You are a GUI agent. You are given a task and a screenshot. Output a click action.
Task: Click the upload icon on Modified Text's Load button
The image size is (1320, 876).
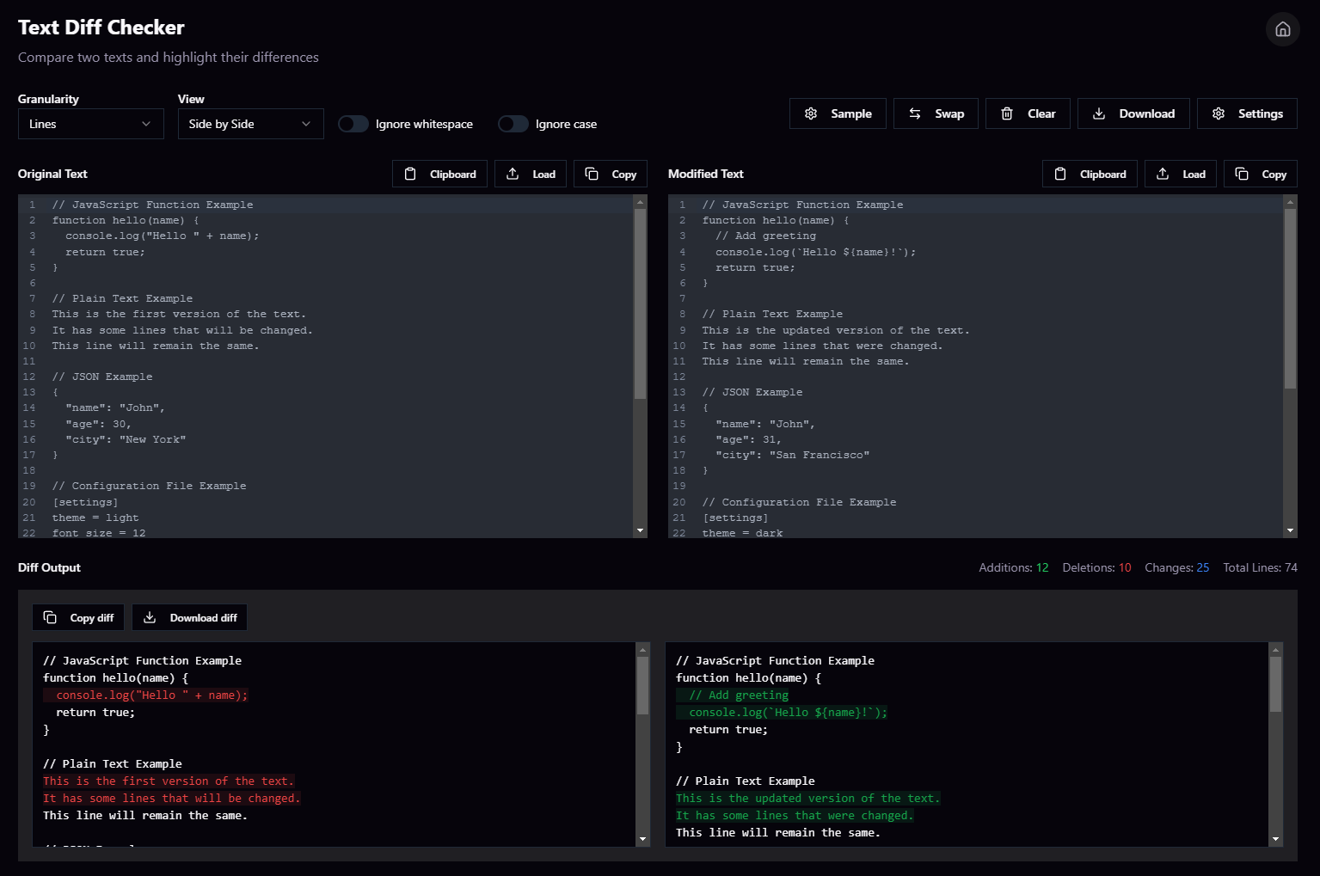point(1164,174)
